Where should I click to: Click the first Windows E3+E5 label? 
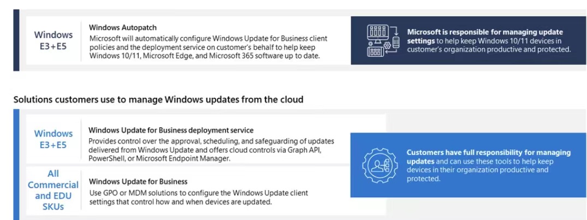[x=53, y=41]
